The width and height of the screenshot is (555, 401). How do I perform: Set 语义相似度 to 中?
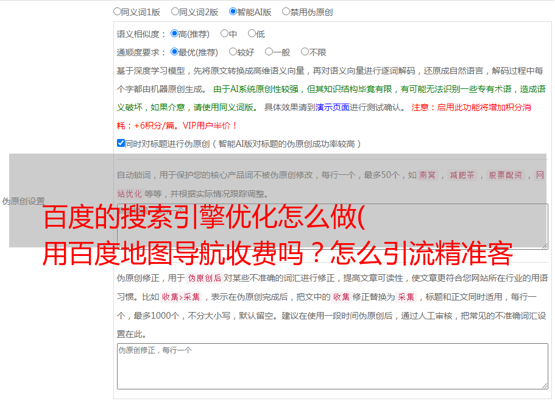224,34
